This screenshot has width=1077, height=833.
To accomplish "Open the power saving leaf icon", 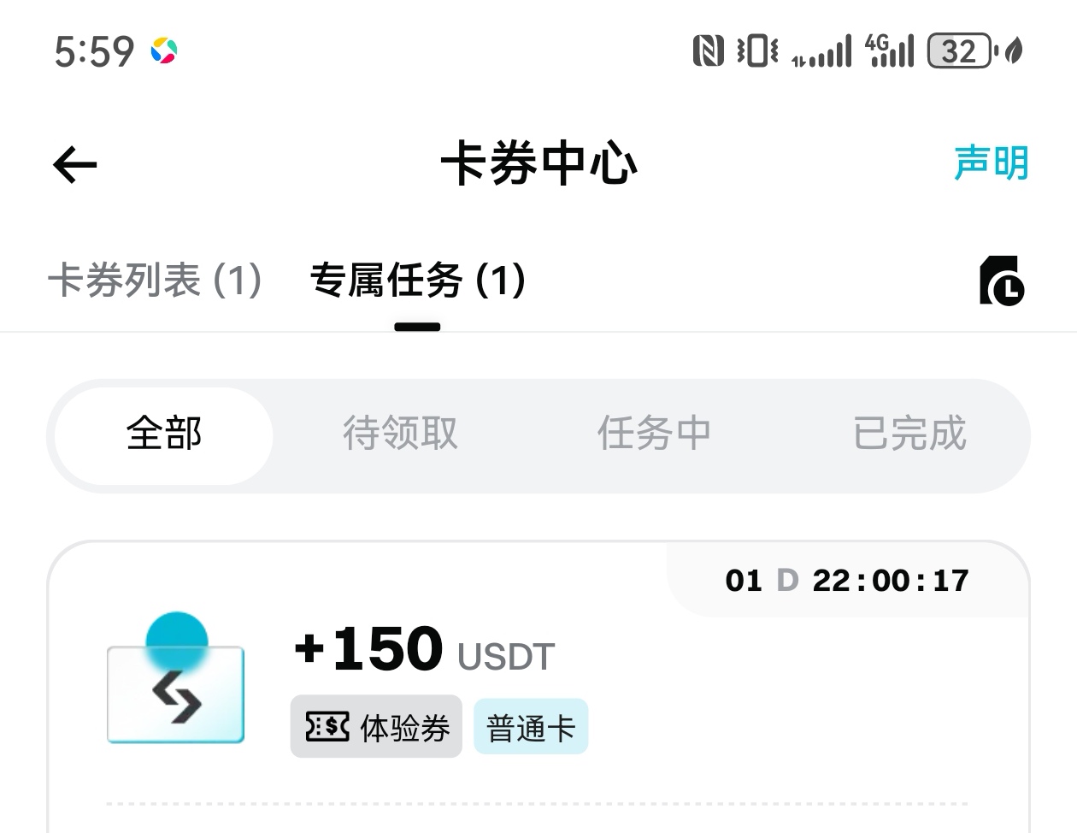I will pyautogui.click(x=1014, y=51).
